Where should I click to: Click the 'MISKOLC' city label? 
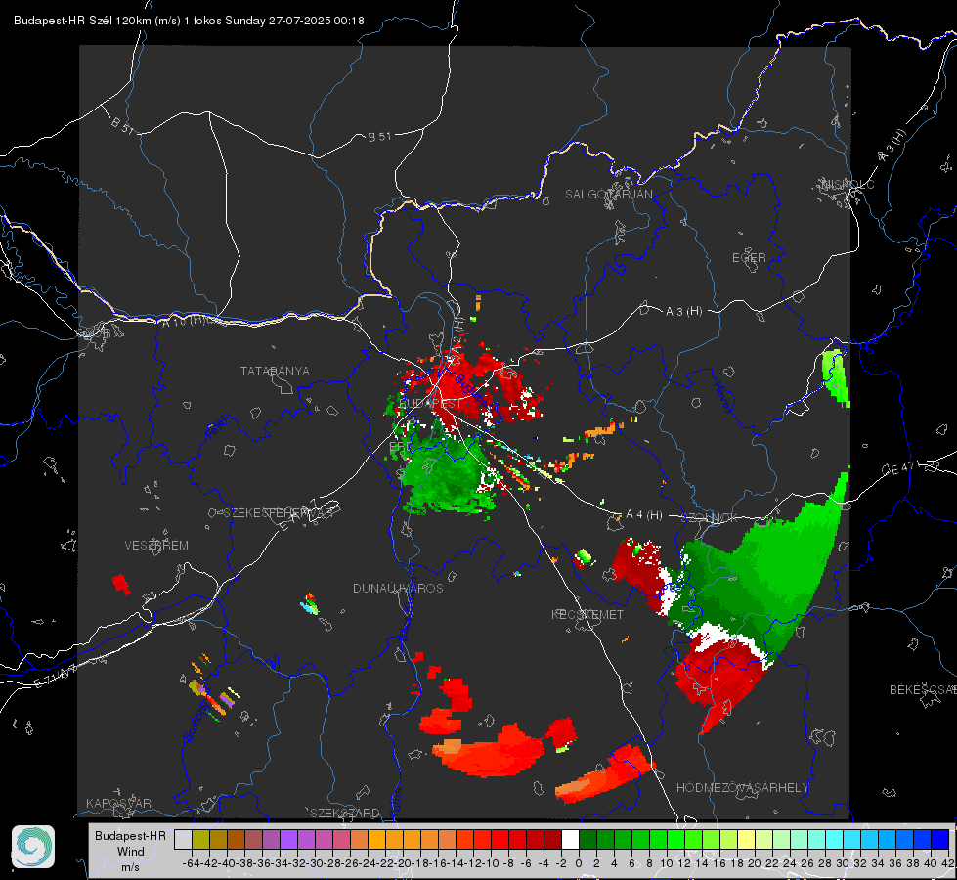(848, 184)
